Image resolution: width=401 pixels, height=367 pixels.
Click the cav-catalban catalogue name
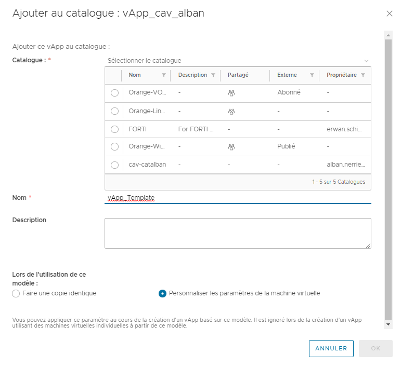point(147,165)
